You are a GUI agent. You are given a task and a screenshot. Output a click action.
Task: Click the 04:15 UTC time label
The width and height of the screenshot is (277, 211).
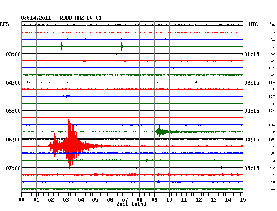pyautogui.click(x=252, y=140)
